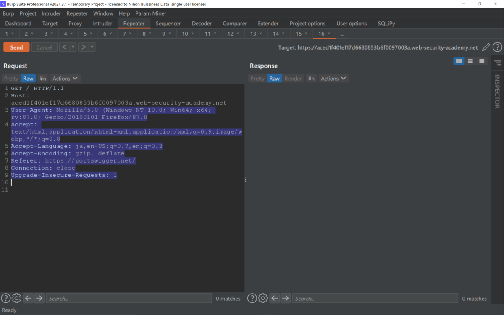Expand the INSPECTOR side panel
This screenshot has width=504, height=315.
tap(497, 92)
